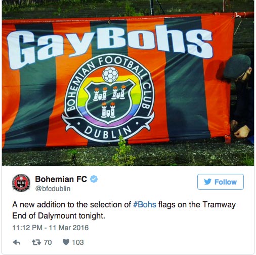This screenshot has width=256, height=255.
Task: Click the Follow button
Action: tap(221, 181)
